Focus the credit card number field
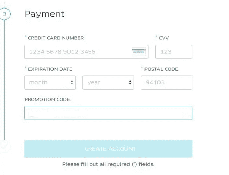The width and height of the screenshot is (229, 175). coord(87,52)
